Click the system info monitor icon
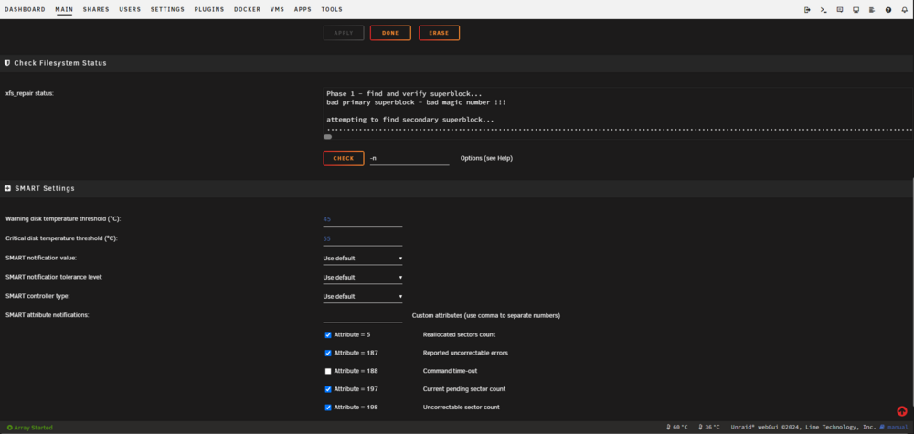914x434 pixels. [856, 10]
